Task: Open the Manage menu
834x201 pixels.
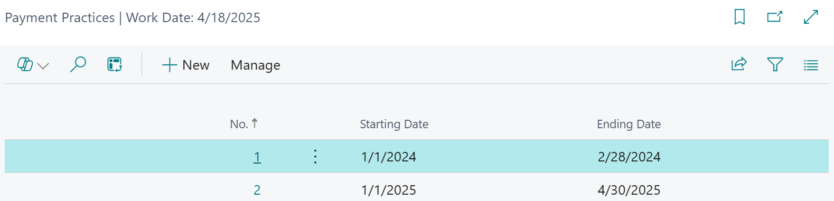Action: pyautogui.click(x=256, y=65)
